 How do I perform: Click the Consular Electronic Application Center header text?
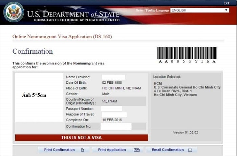[x=77, y=20]
